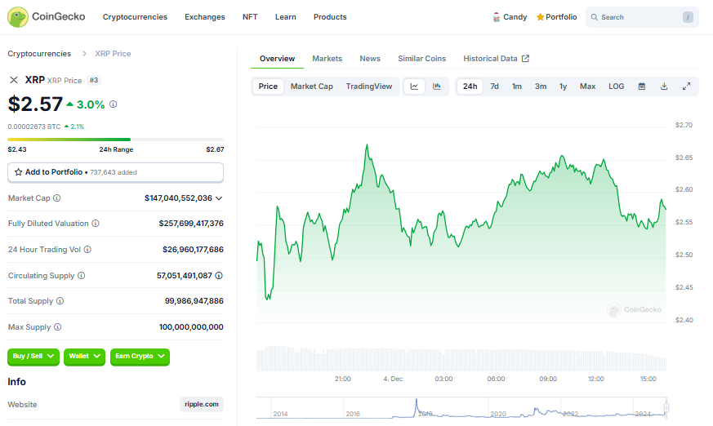Click the slash shortcut key badge

tap(688, 17)
